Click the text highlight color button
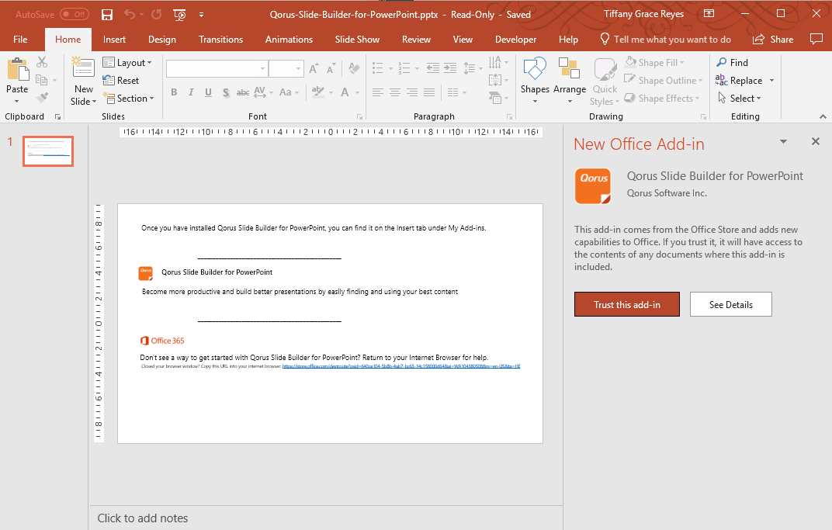Image resolution: width=832 pixels, height=530 pixels. click(x=318, y=92)
